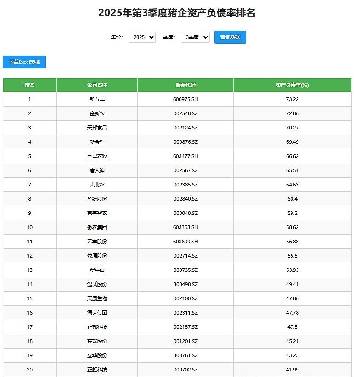Click the value 69.49
Viewport: 354px width, 377px height.
point(292,142)
